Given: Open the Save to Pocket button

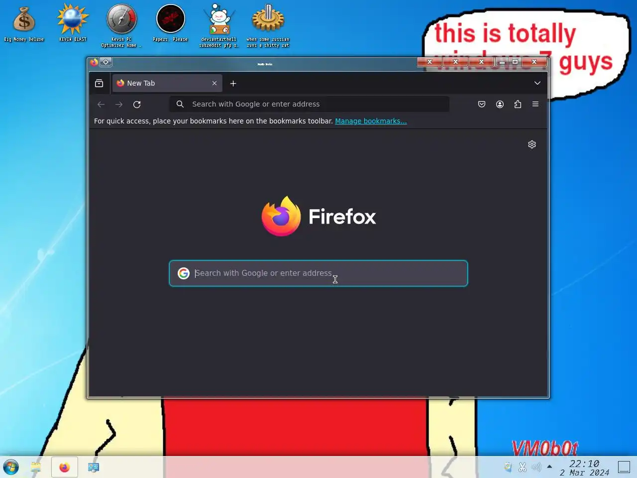Looking at the screenshot, I should click(482, 104).
